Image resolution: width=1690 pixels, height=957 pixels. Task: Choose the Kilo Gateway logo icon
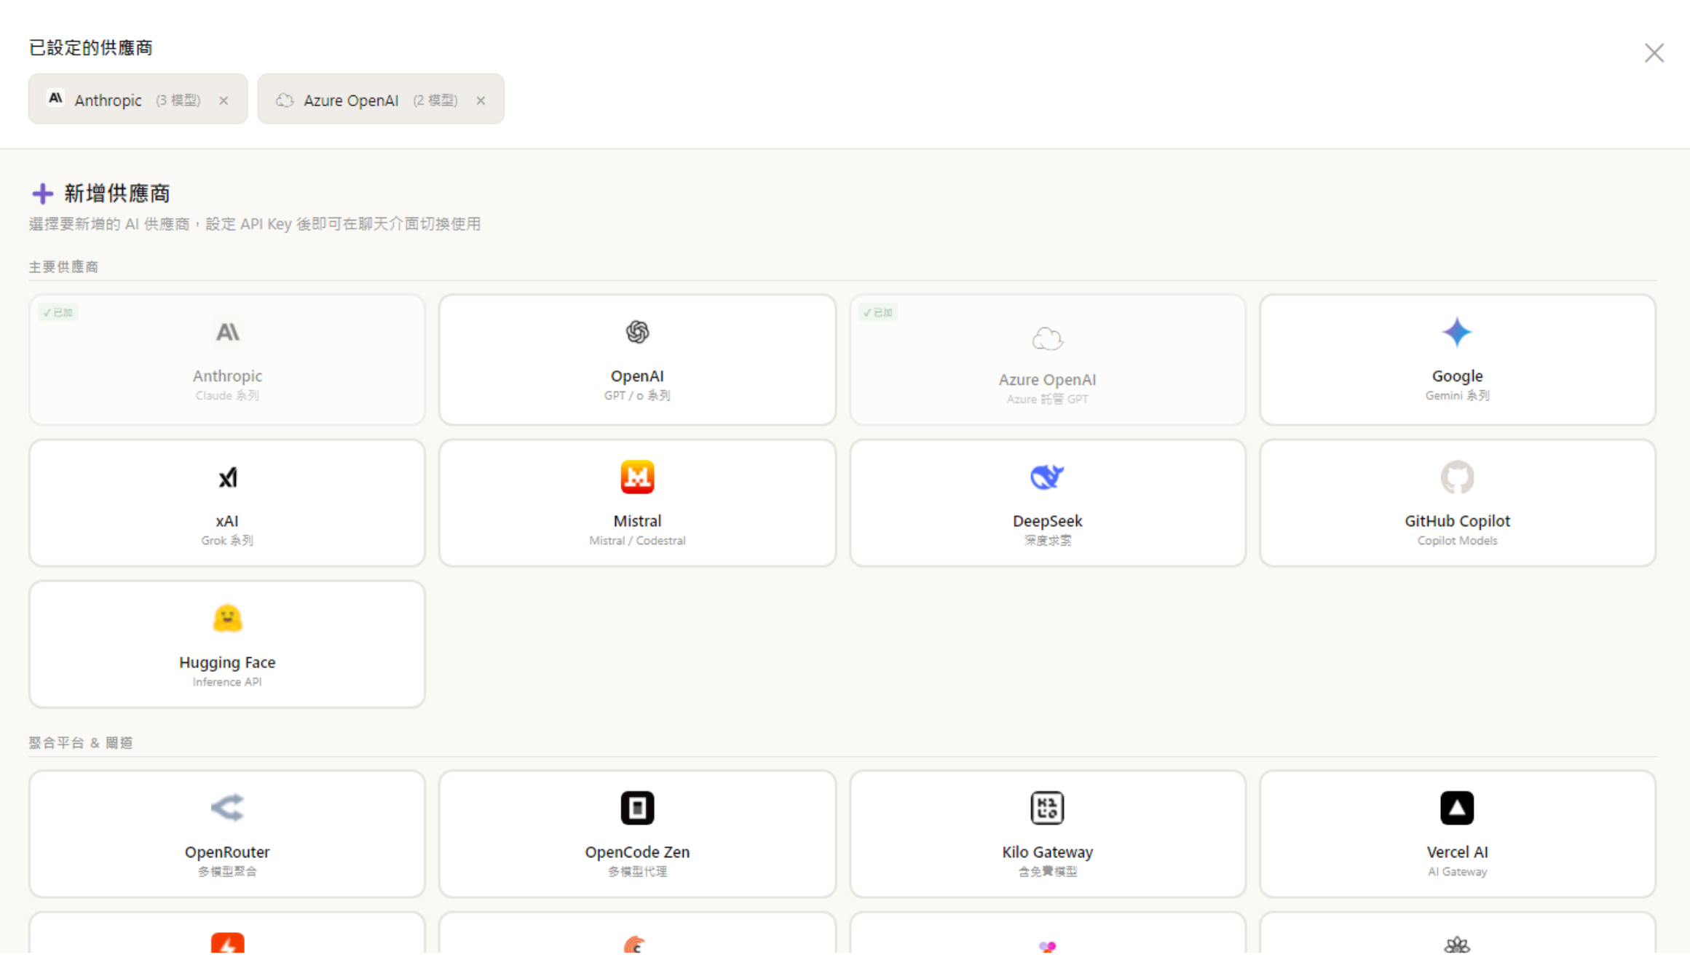[x=1047, y=807]
